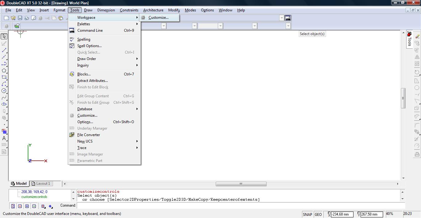Viewport: 421px width, 218px height.
Task: Click the horizontal scrollbar thumb
Action: point(241,184)
